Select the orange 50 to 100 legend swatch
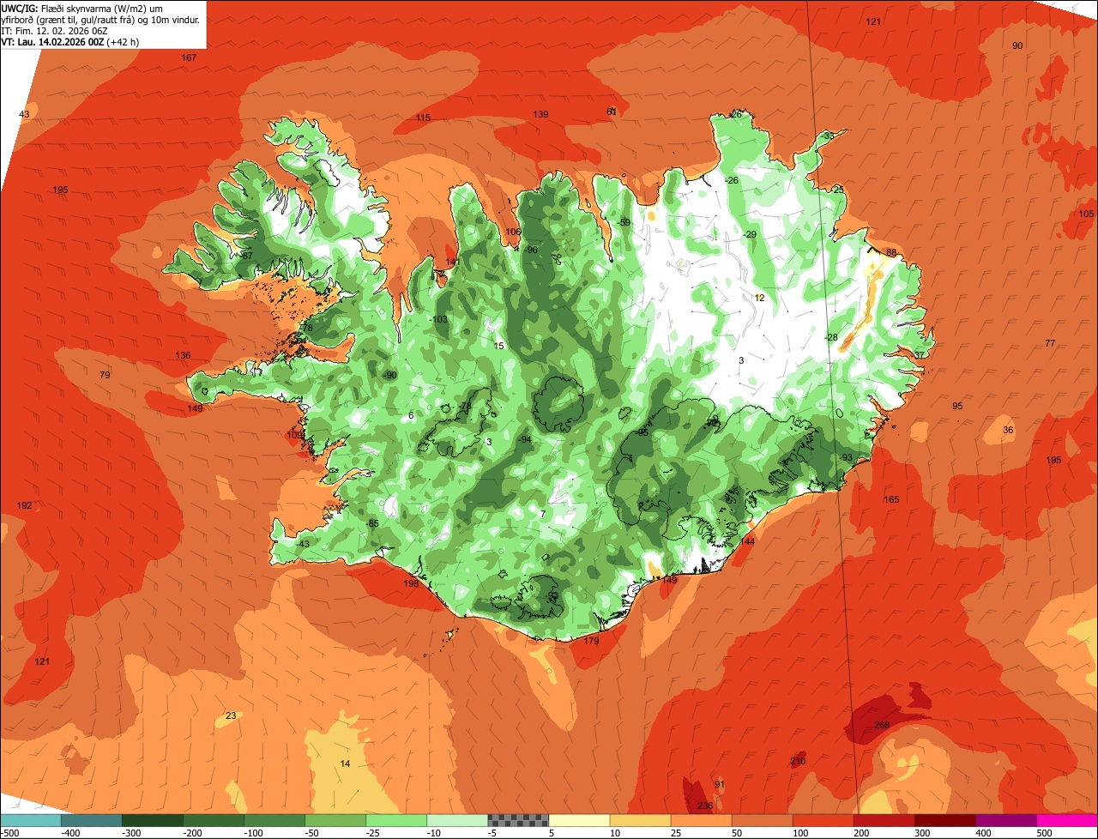 coord(762,820)
